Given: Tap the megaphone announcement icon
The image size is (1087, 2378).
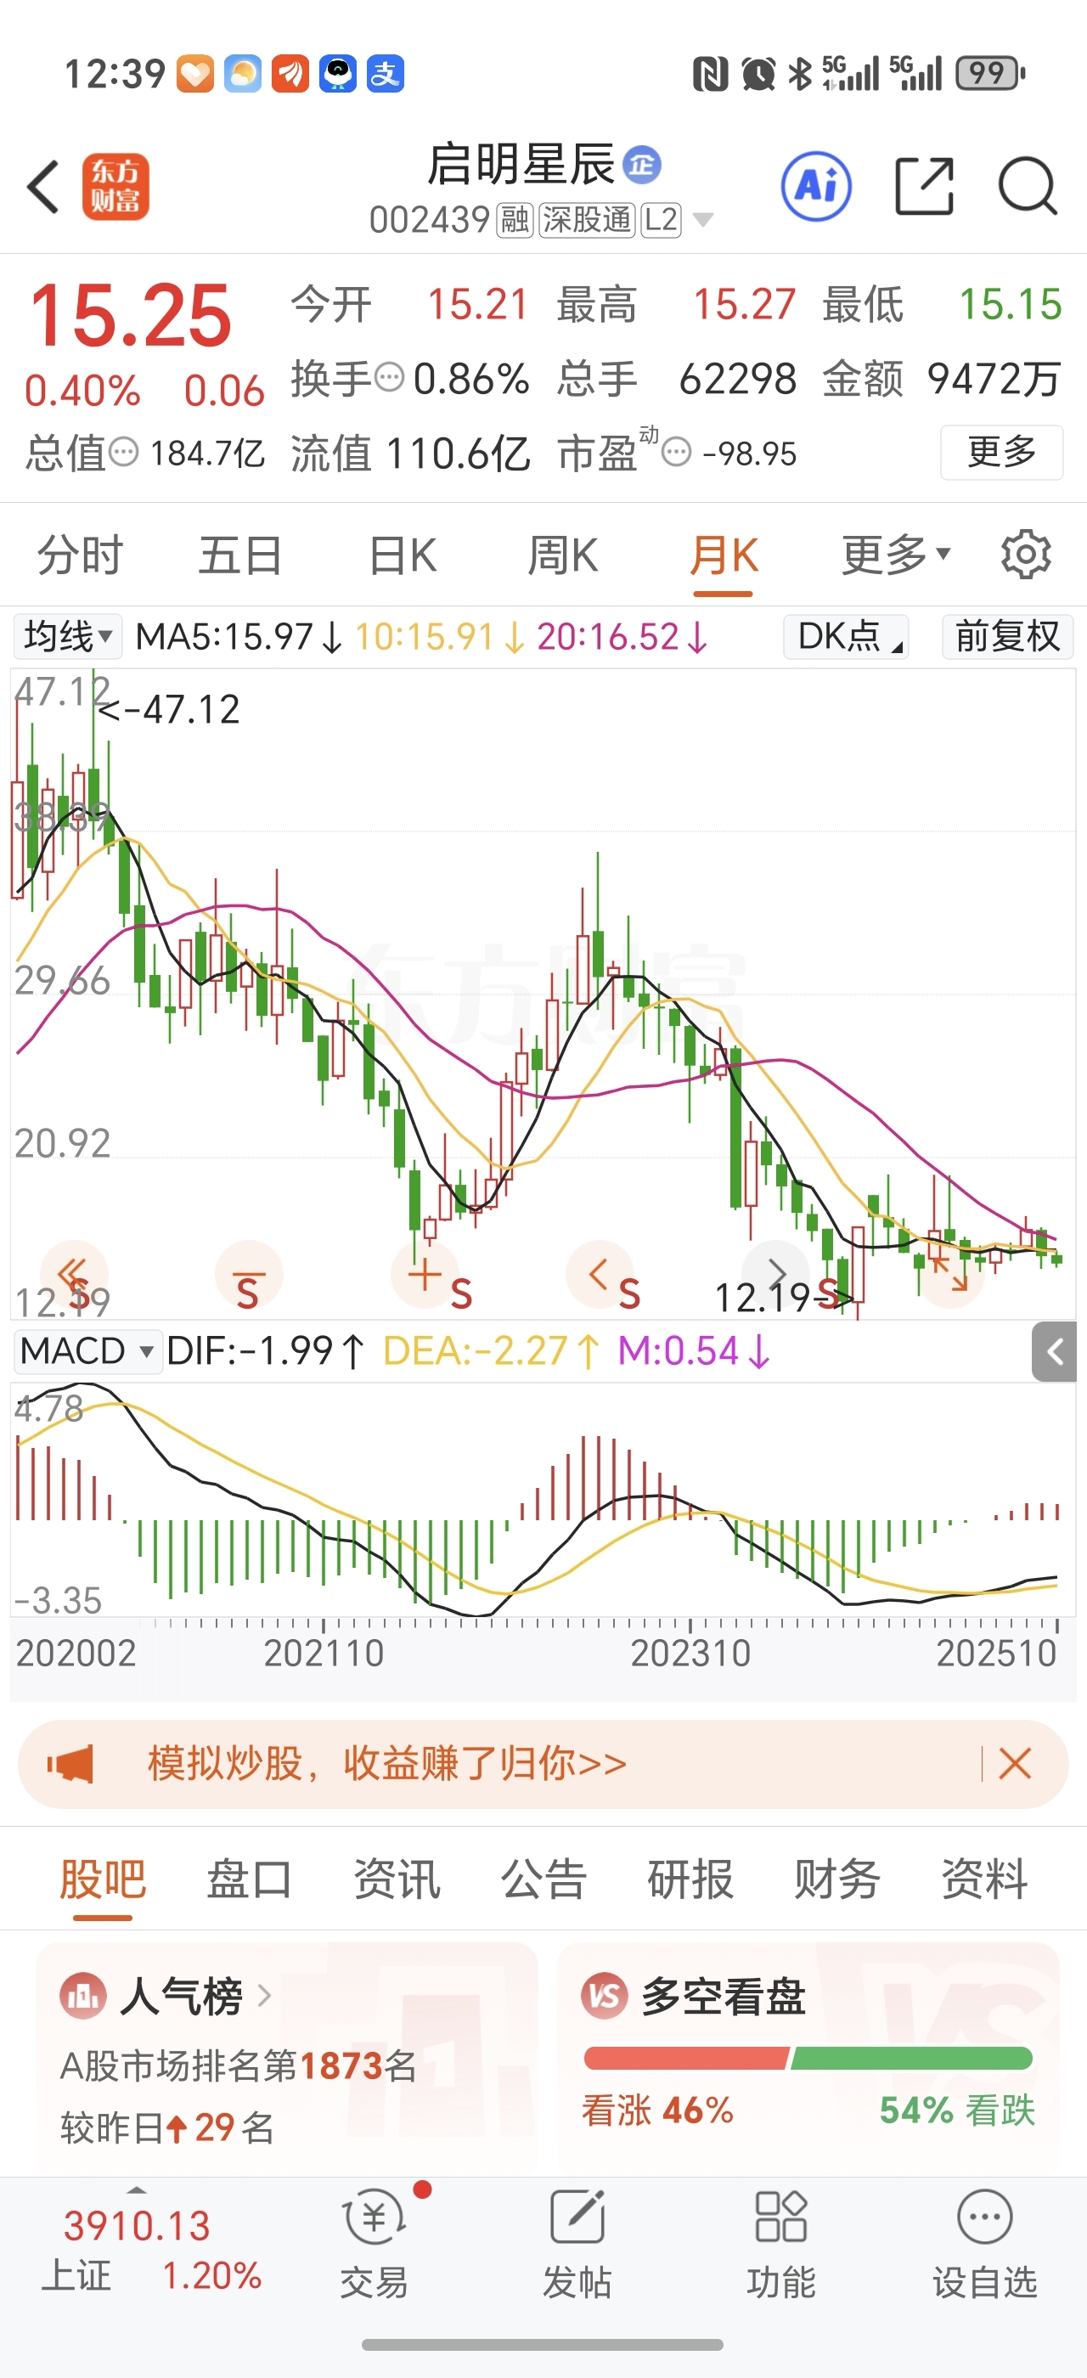Looking at the screenshot, I should [71, 1764].
